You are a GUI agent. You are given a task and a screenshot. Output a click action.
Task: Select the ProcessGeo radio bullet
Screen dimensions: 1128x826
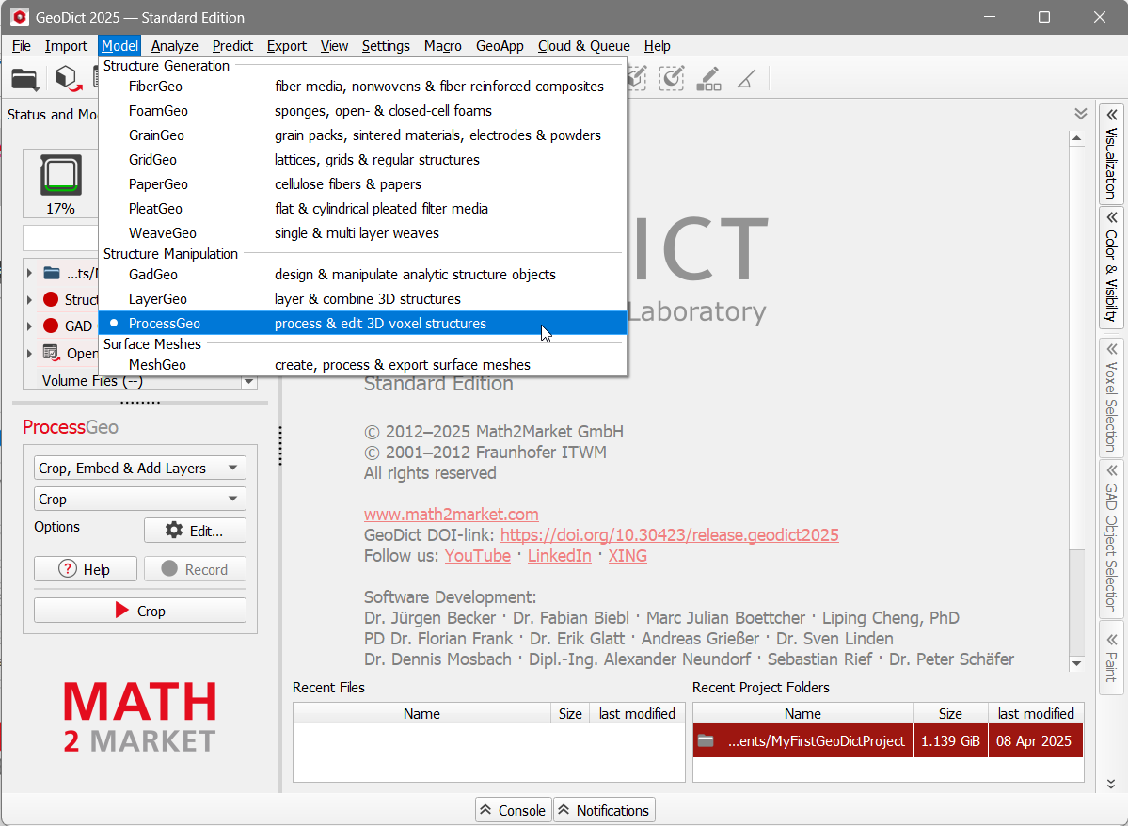[x=114, y=323]
